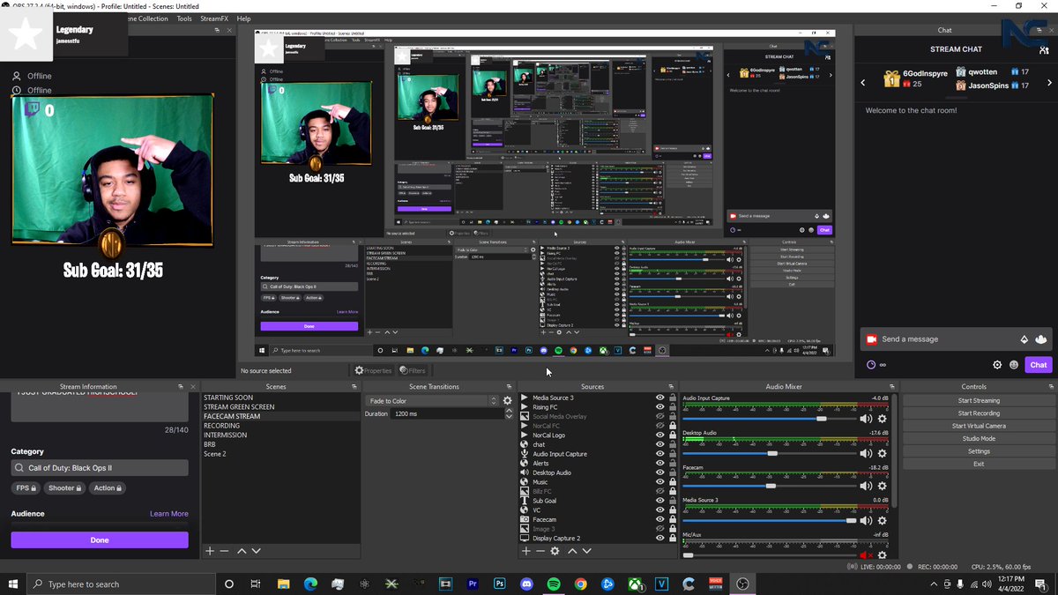The height and width of the screenshot is (595, 1058).
Task: Open Google Chrome from the taskbar
Action: [580, 584]
